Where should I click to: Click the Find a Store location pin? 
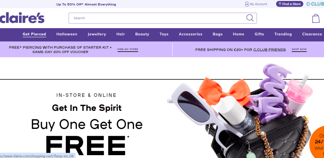pos(280,4)
